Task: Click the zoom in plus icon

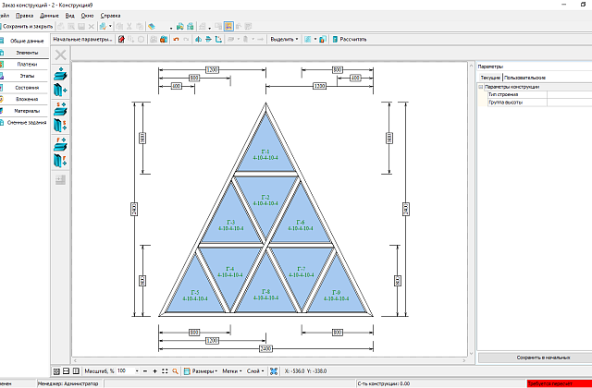Action: click(x=154, y=371)
